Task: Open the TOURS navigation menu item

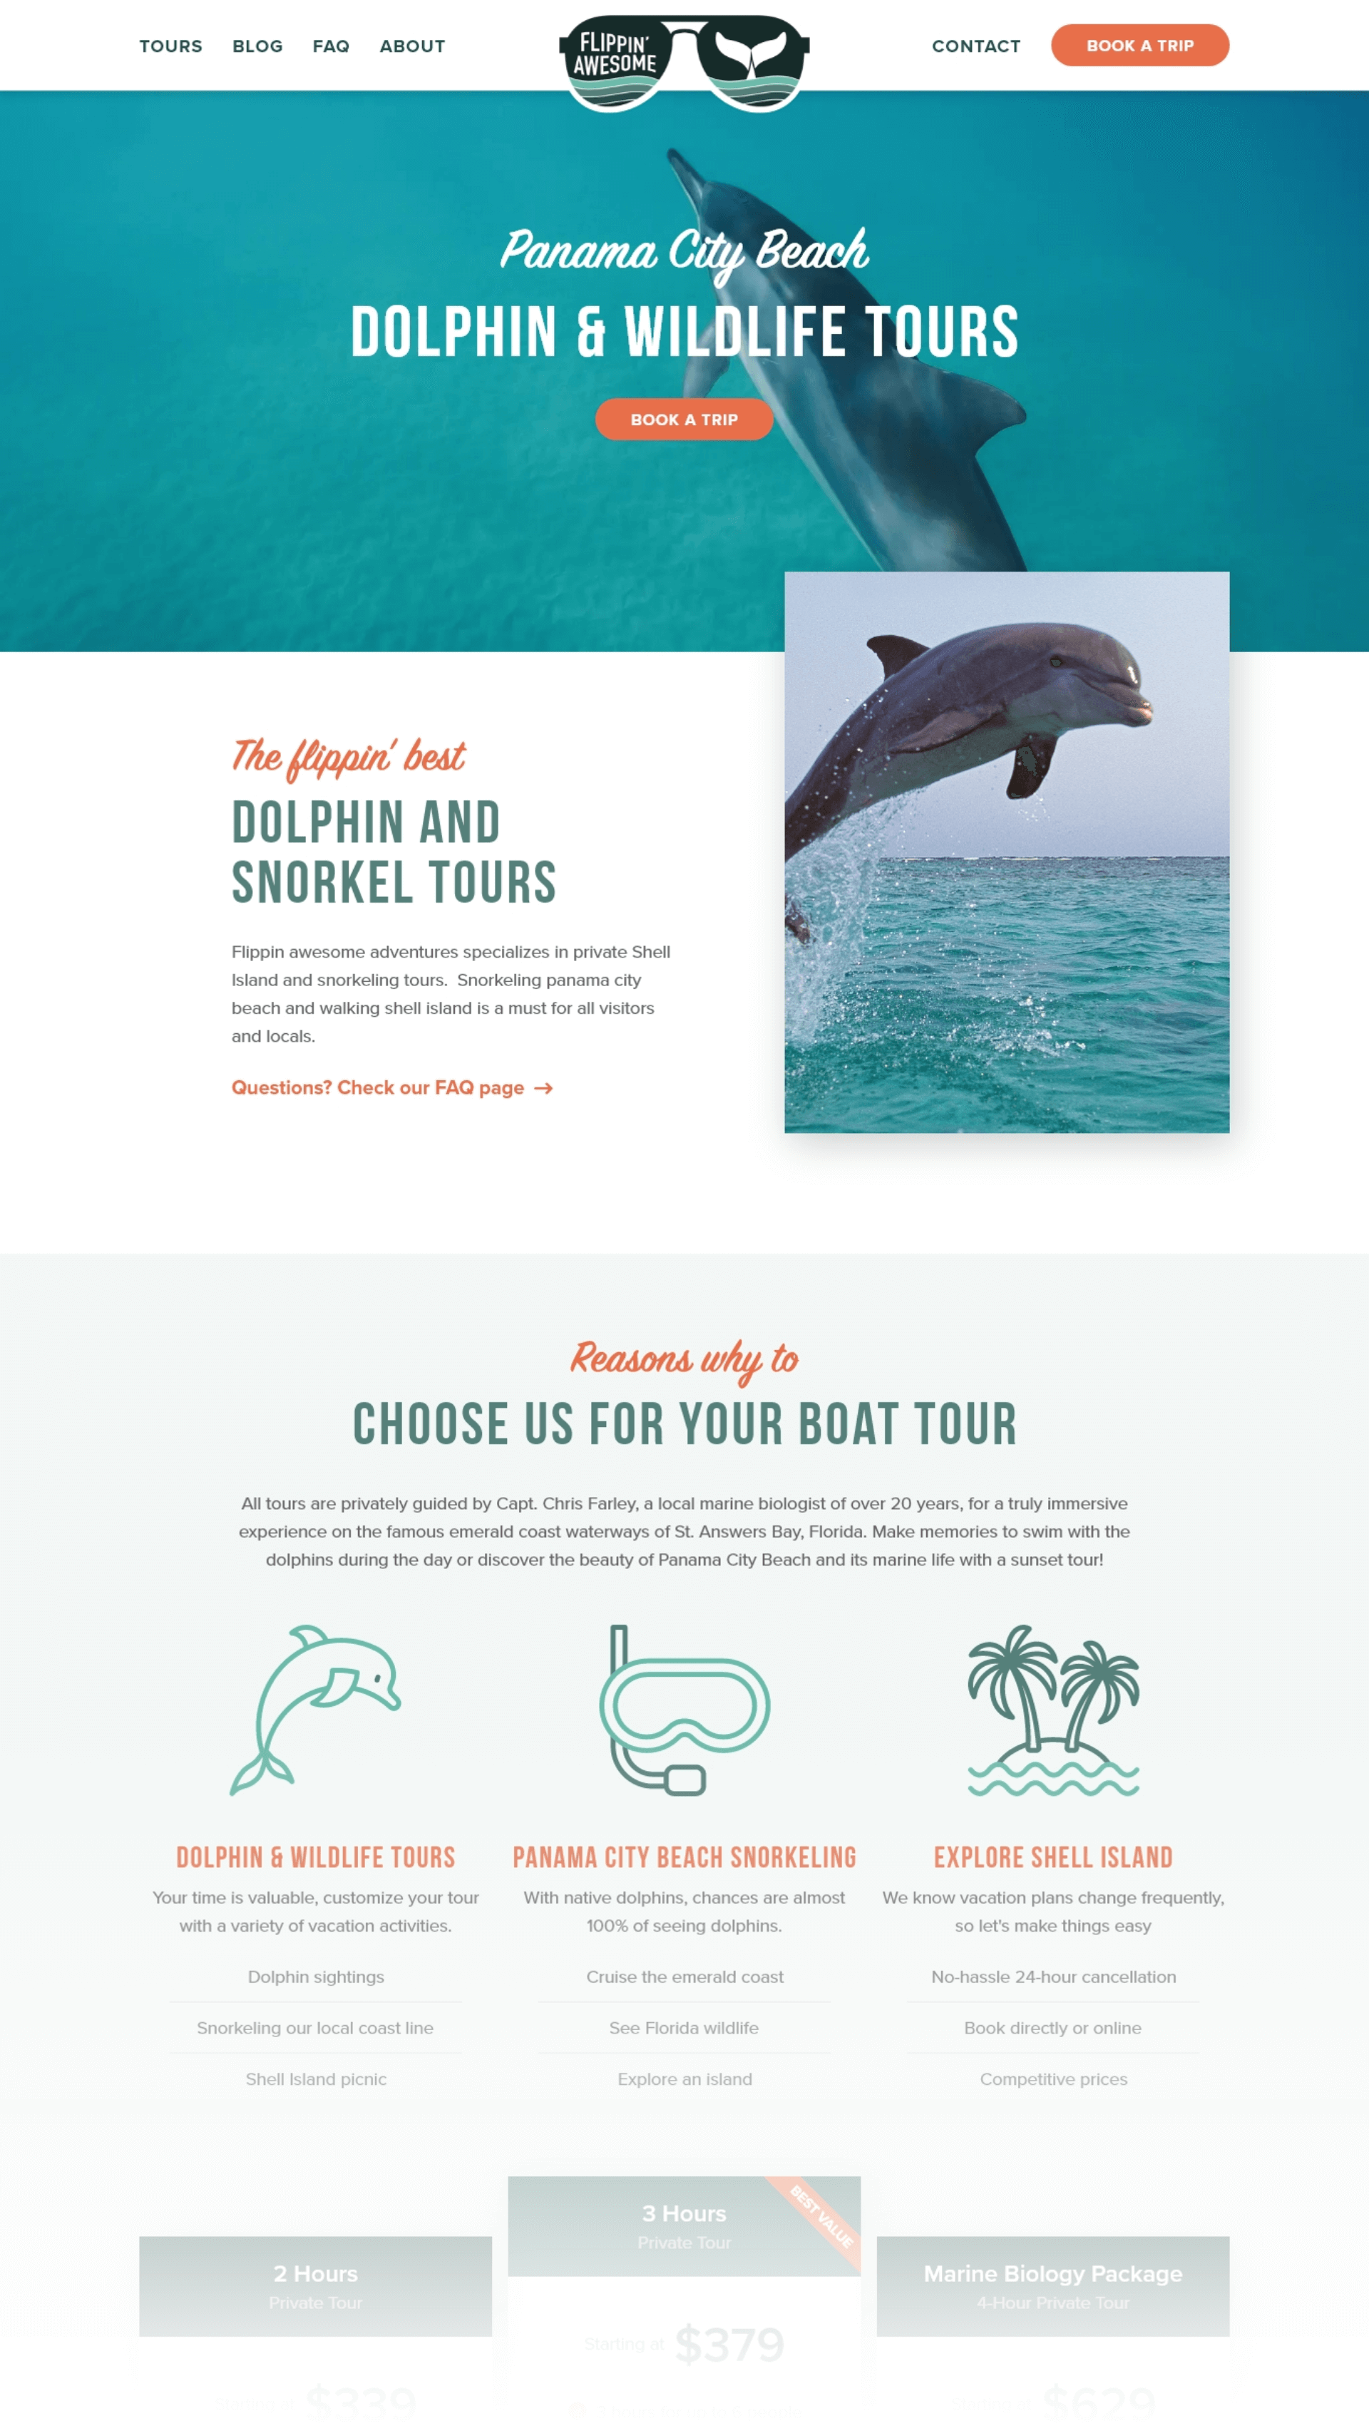Action: 168,45
